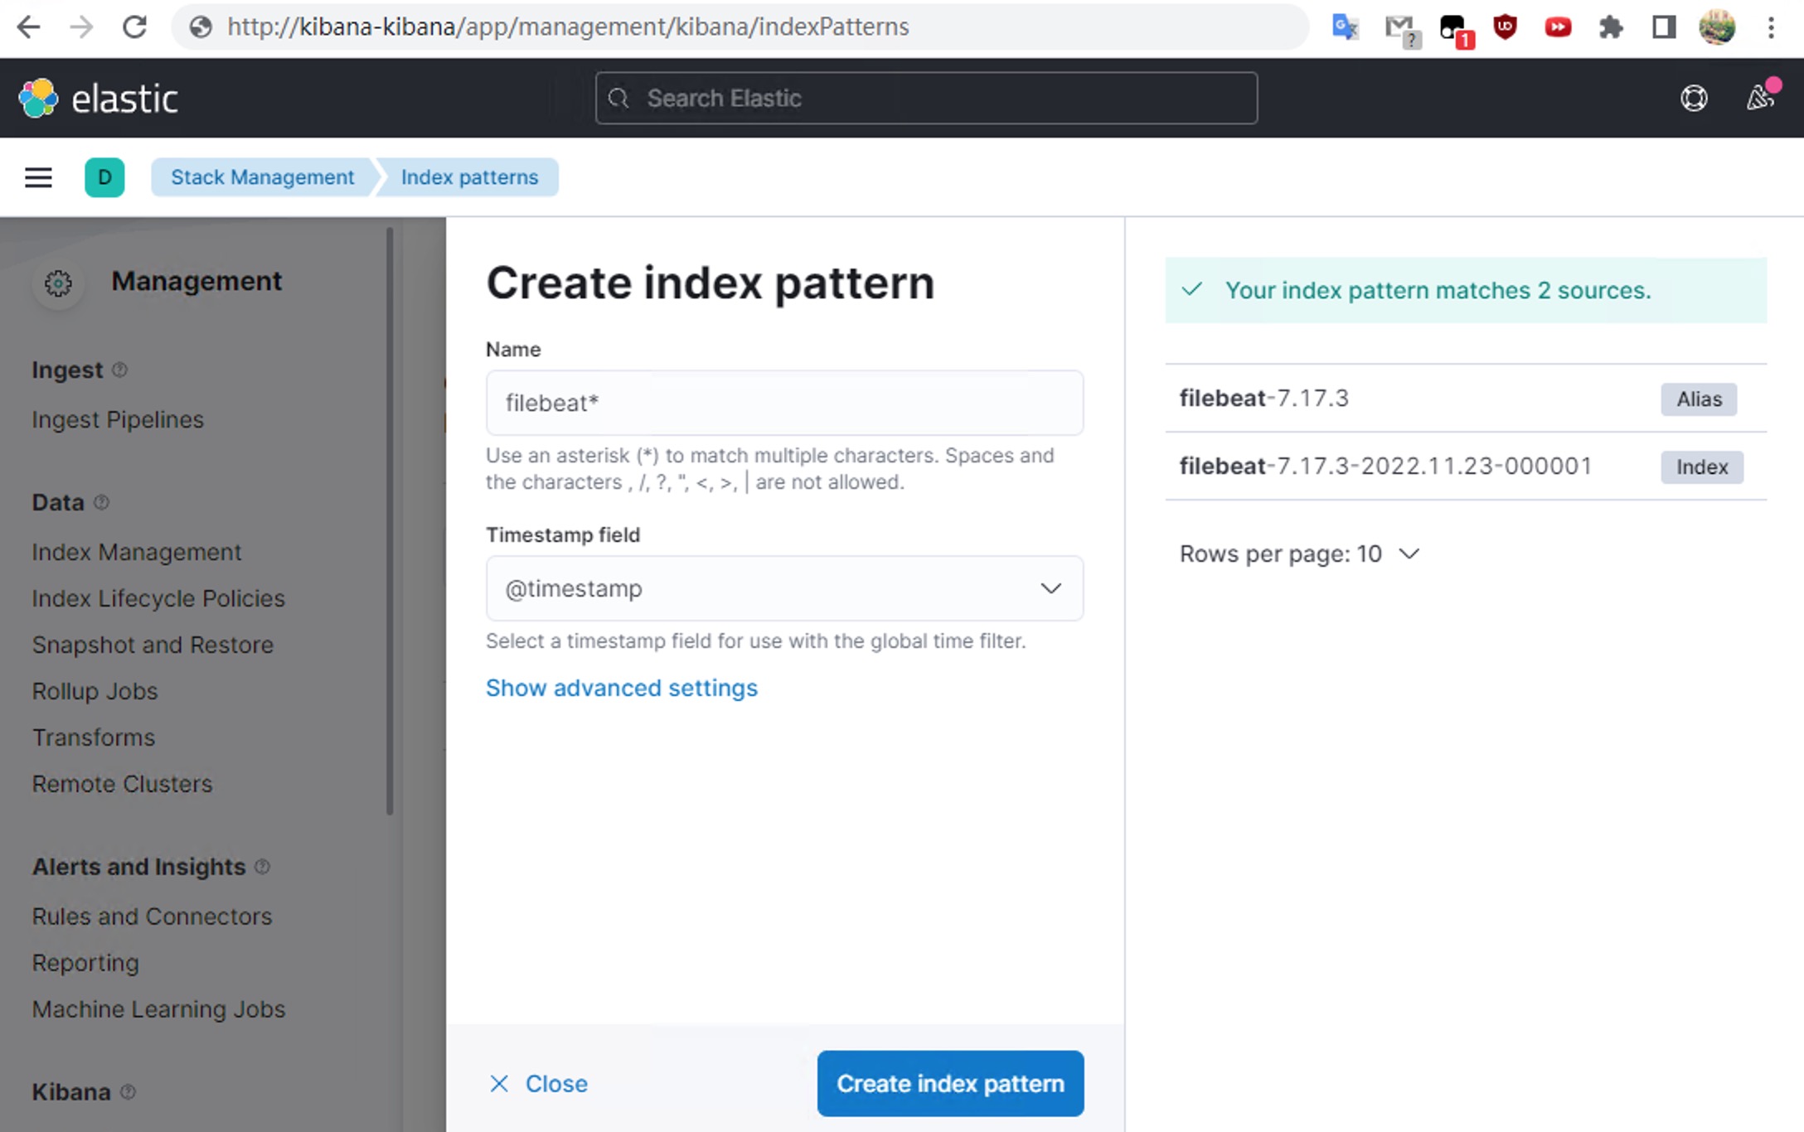Image resolution: width=1804 pixels, height=1132 pixels.
Task: Click the Google Translate extension icon
Action: click(x=1344, y=27)
